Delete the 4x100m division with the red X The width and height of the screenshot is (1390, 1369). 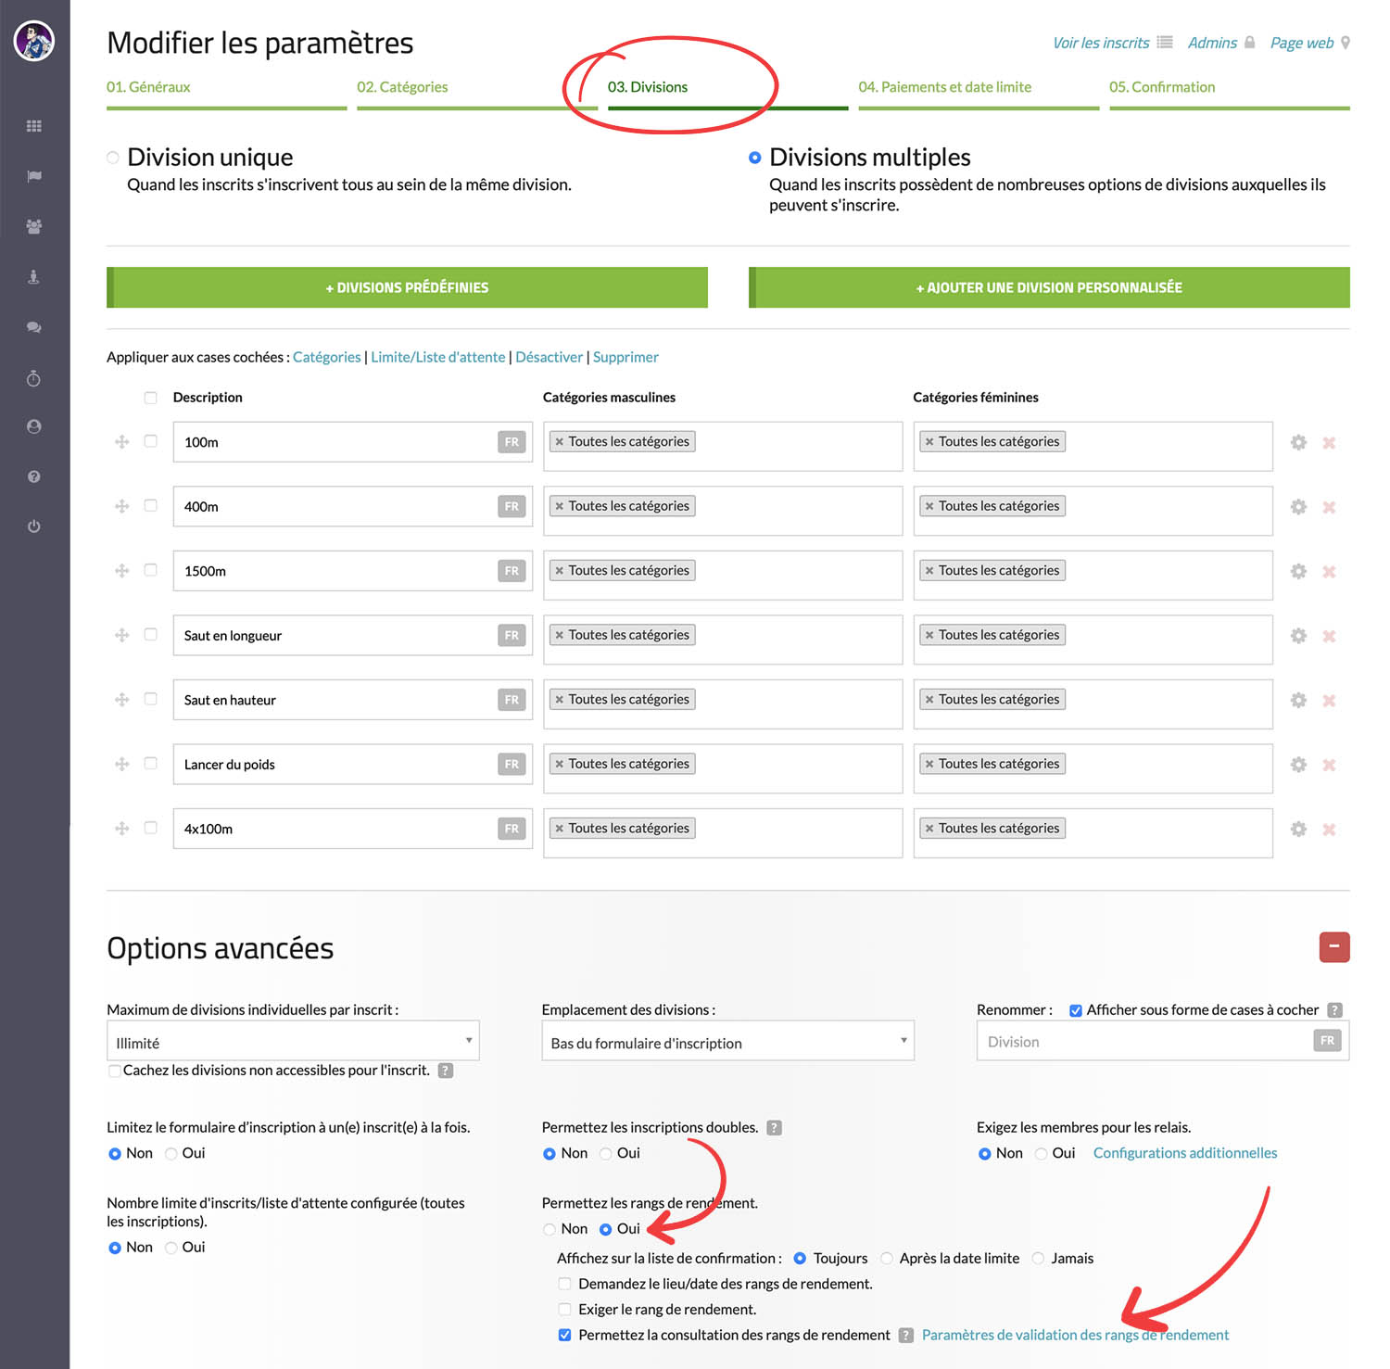[1329, 830]
